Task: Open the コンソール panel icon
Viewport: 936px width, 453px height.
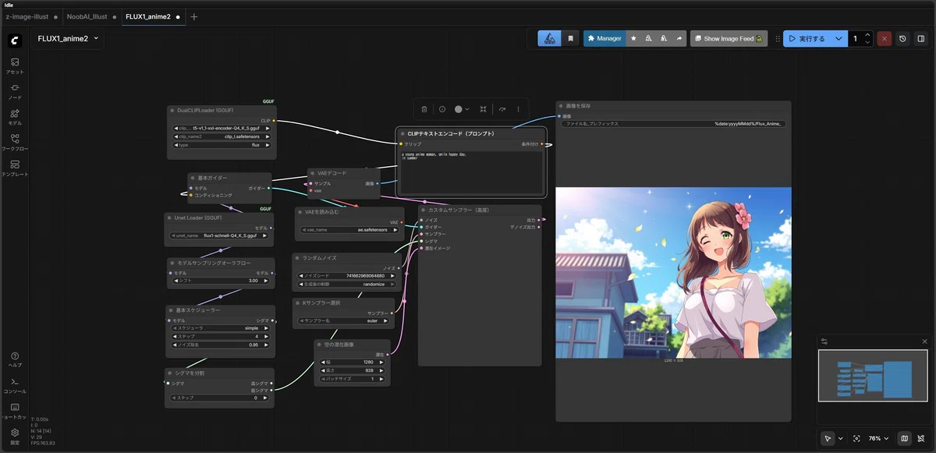Action: coord(15,384)
